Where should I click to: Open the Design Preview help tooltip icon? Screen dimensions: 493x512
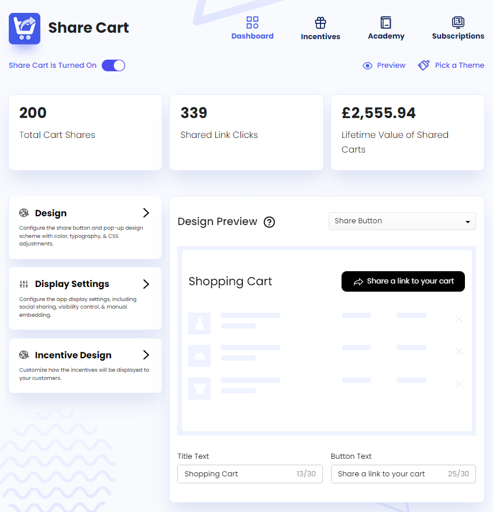click(x=269, y=222)
